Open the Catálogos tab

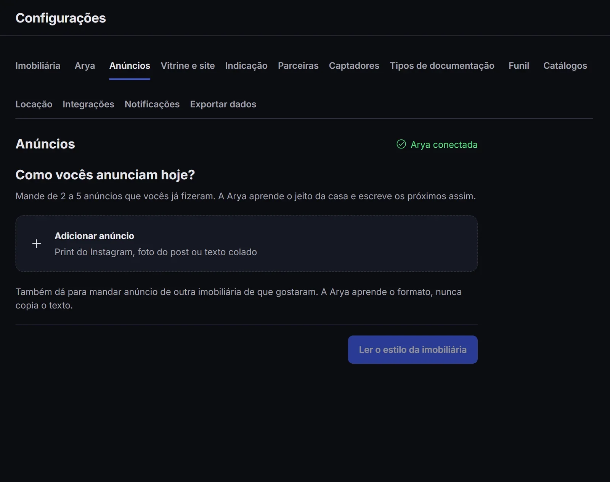[565, 66]
